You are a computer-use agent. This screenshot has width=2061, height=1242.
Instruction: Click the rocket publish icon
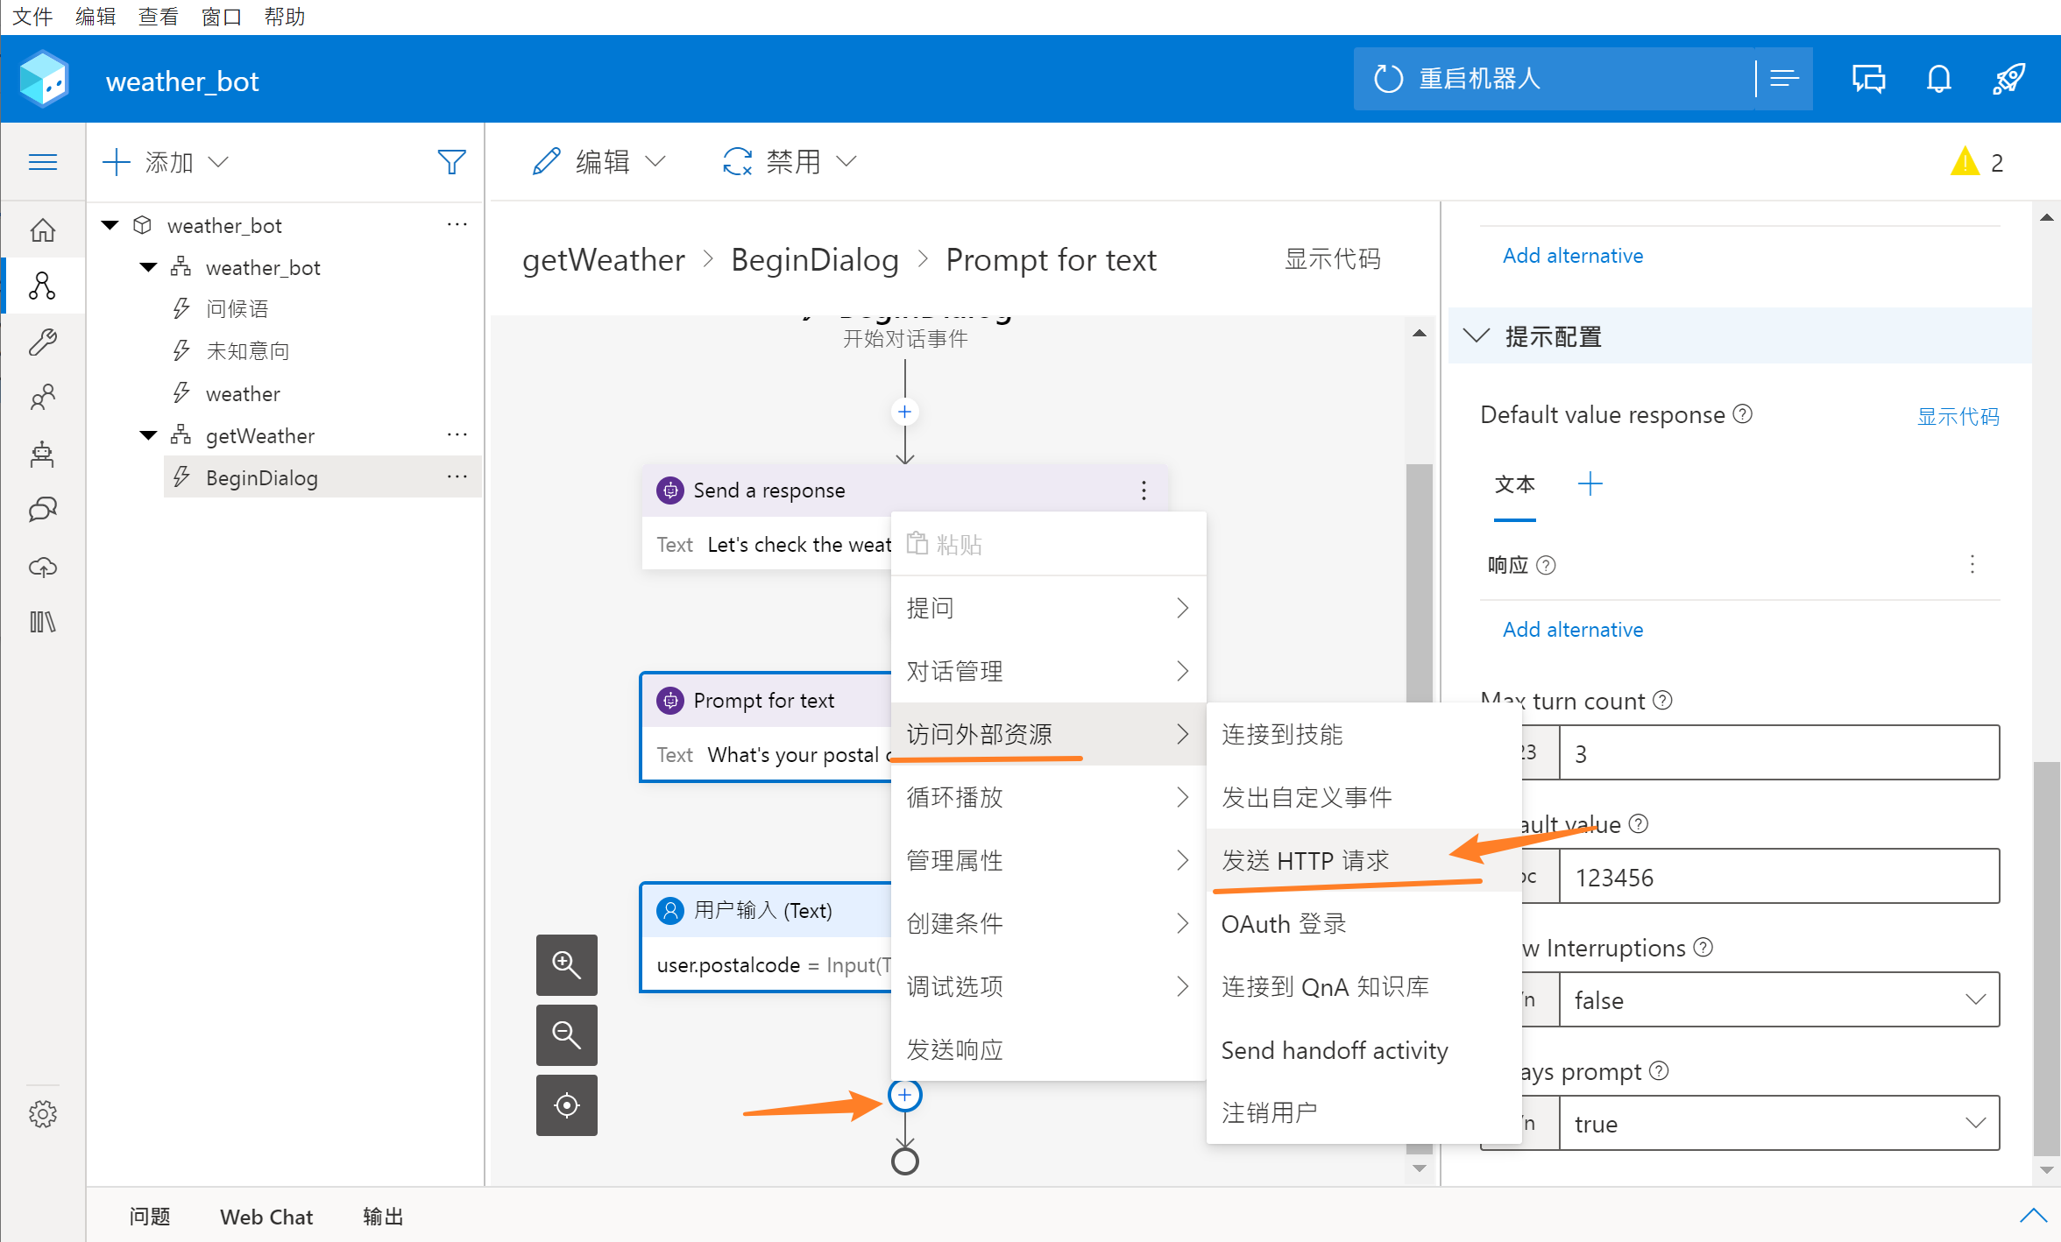(x=2008, y=79)
